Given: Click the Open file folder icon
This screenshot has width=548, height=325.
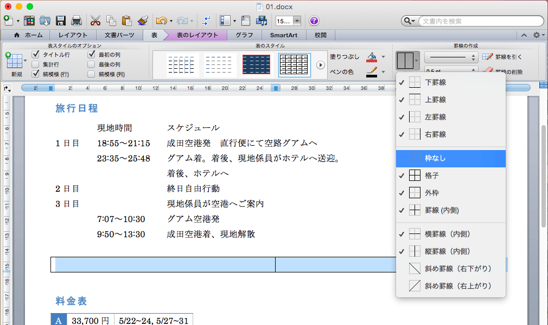Looking at the screenshot, I should (x=44, y=21).
